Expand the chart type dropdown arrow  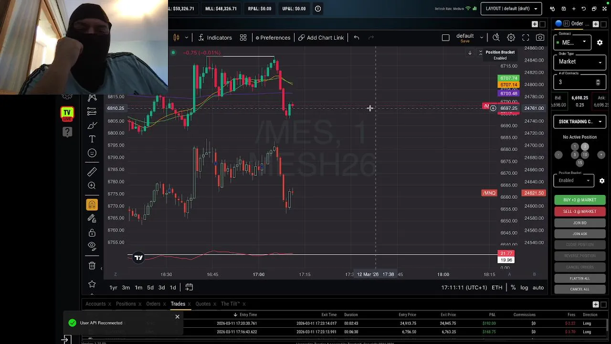(186, 38)
